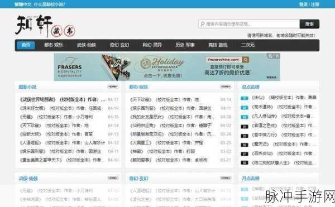Open 《仙药供应商》 entry
This screenshot has width=335, height=207.
(171, 126)
